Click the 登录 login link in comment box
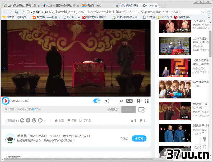This screenshot has height=162, width=213. [34, 110]
